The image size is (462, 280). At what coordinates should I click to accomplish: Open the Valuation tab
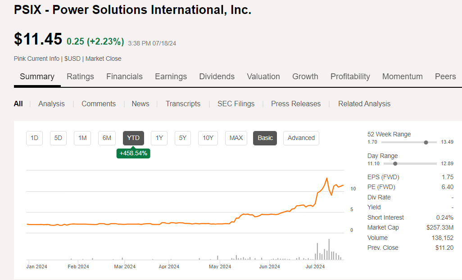263,77
